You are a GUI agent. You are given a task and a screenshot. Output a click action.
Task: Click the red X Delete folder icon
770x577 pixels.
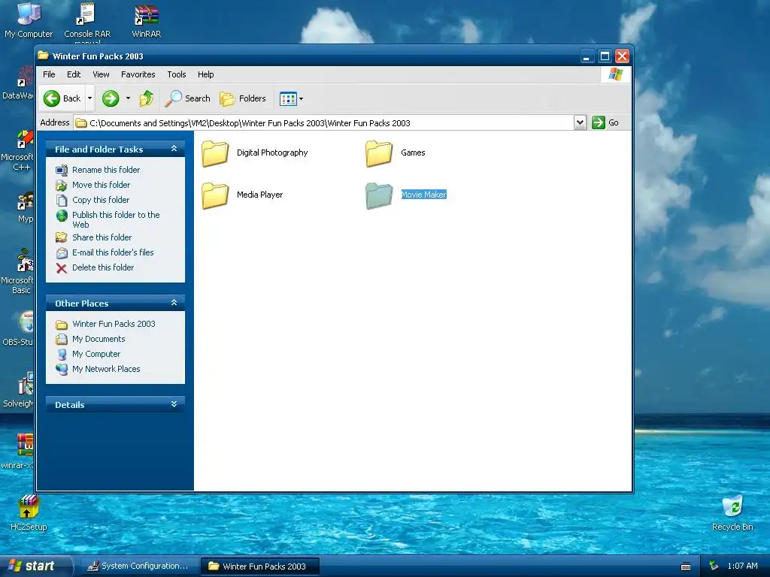tap(62, 268)
